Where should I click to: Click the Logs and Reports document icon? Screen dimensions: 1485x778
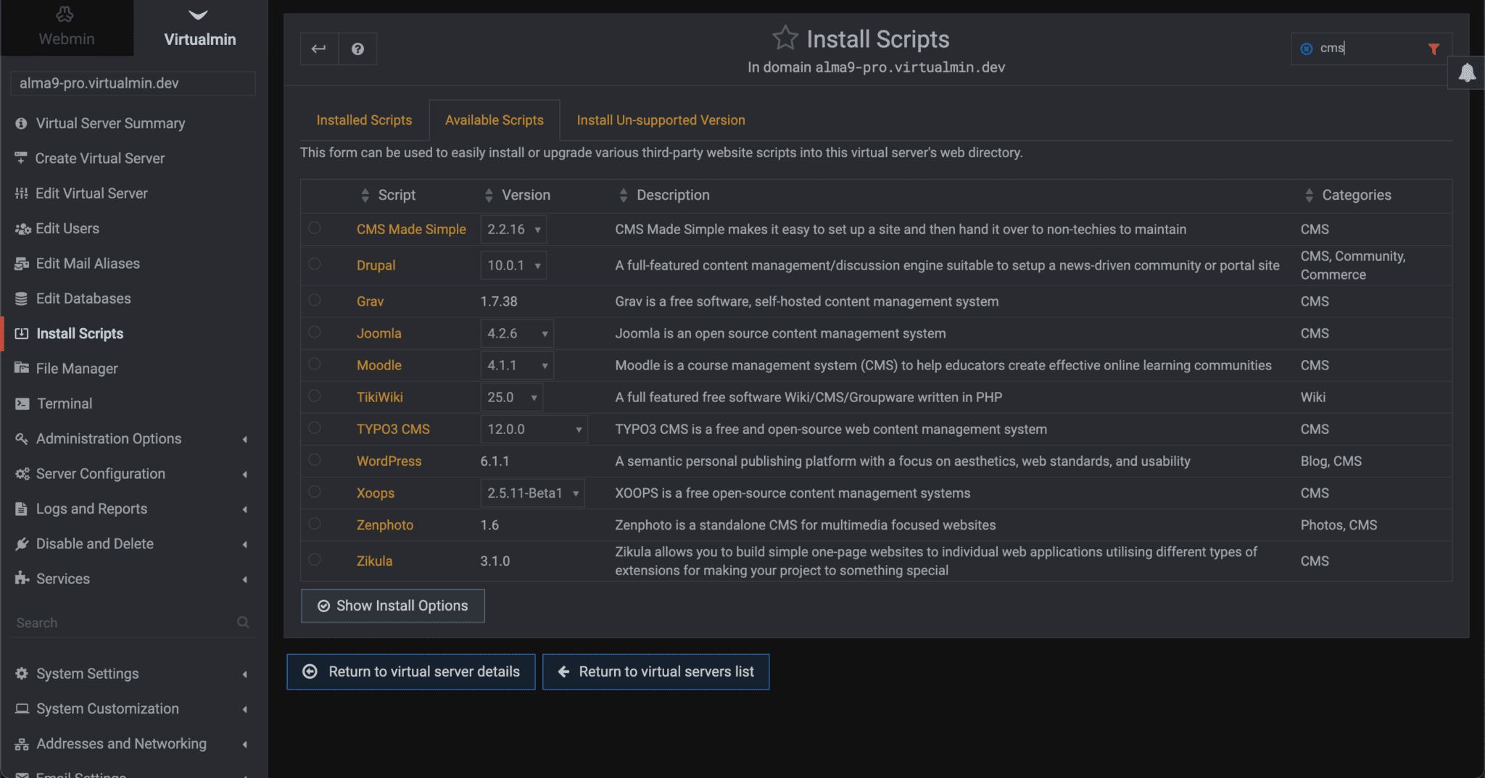22,509
